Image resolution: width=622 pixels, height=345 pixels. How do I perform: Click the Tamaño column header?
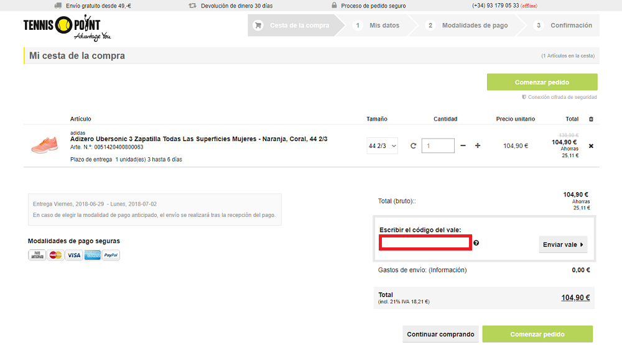click(x=377, y=119)
